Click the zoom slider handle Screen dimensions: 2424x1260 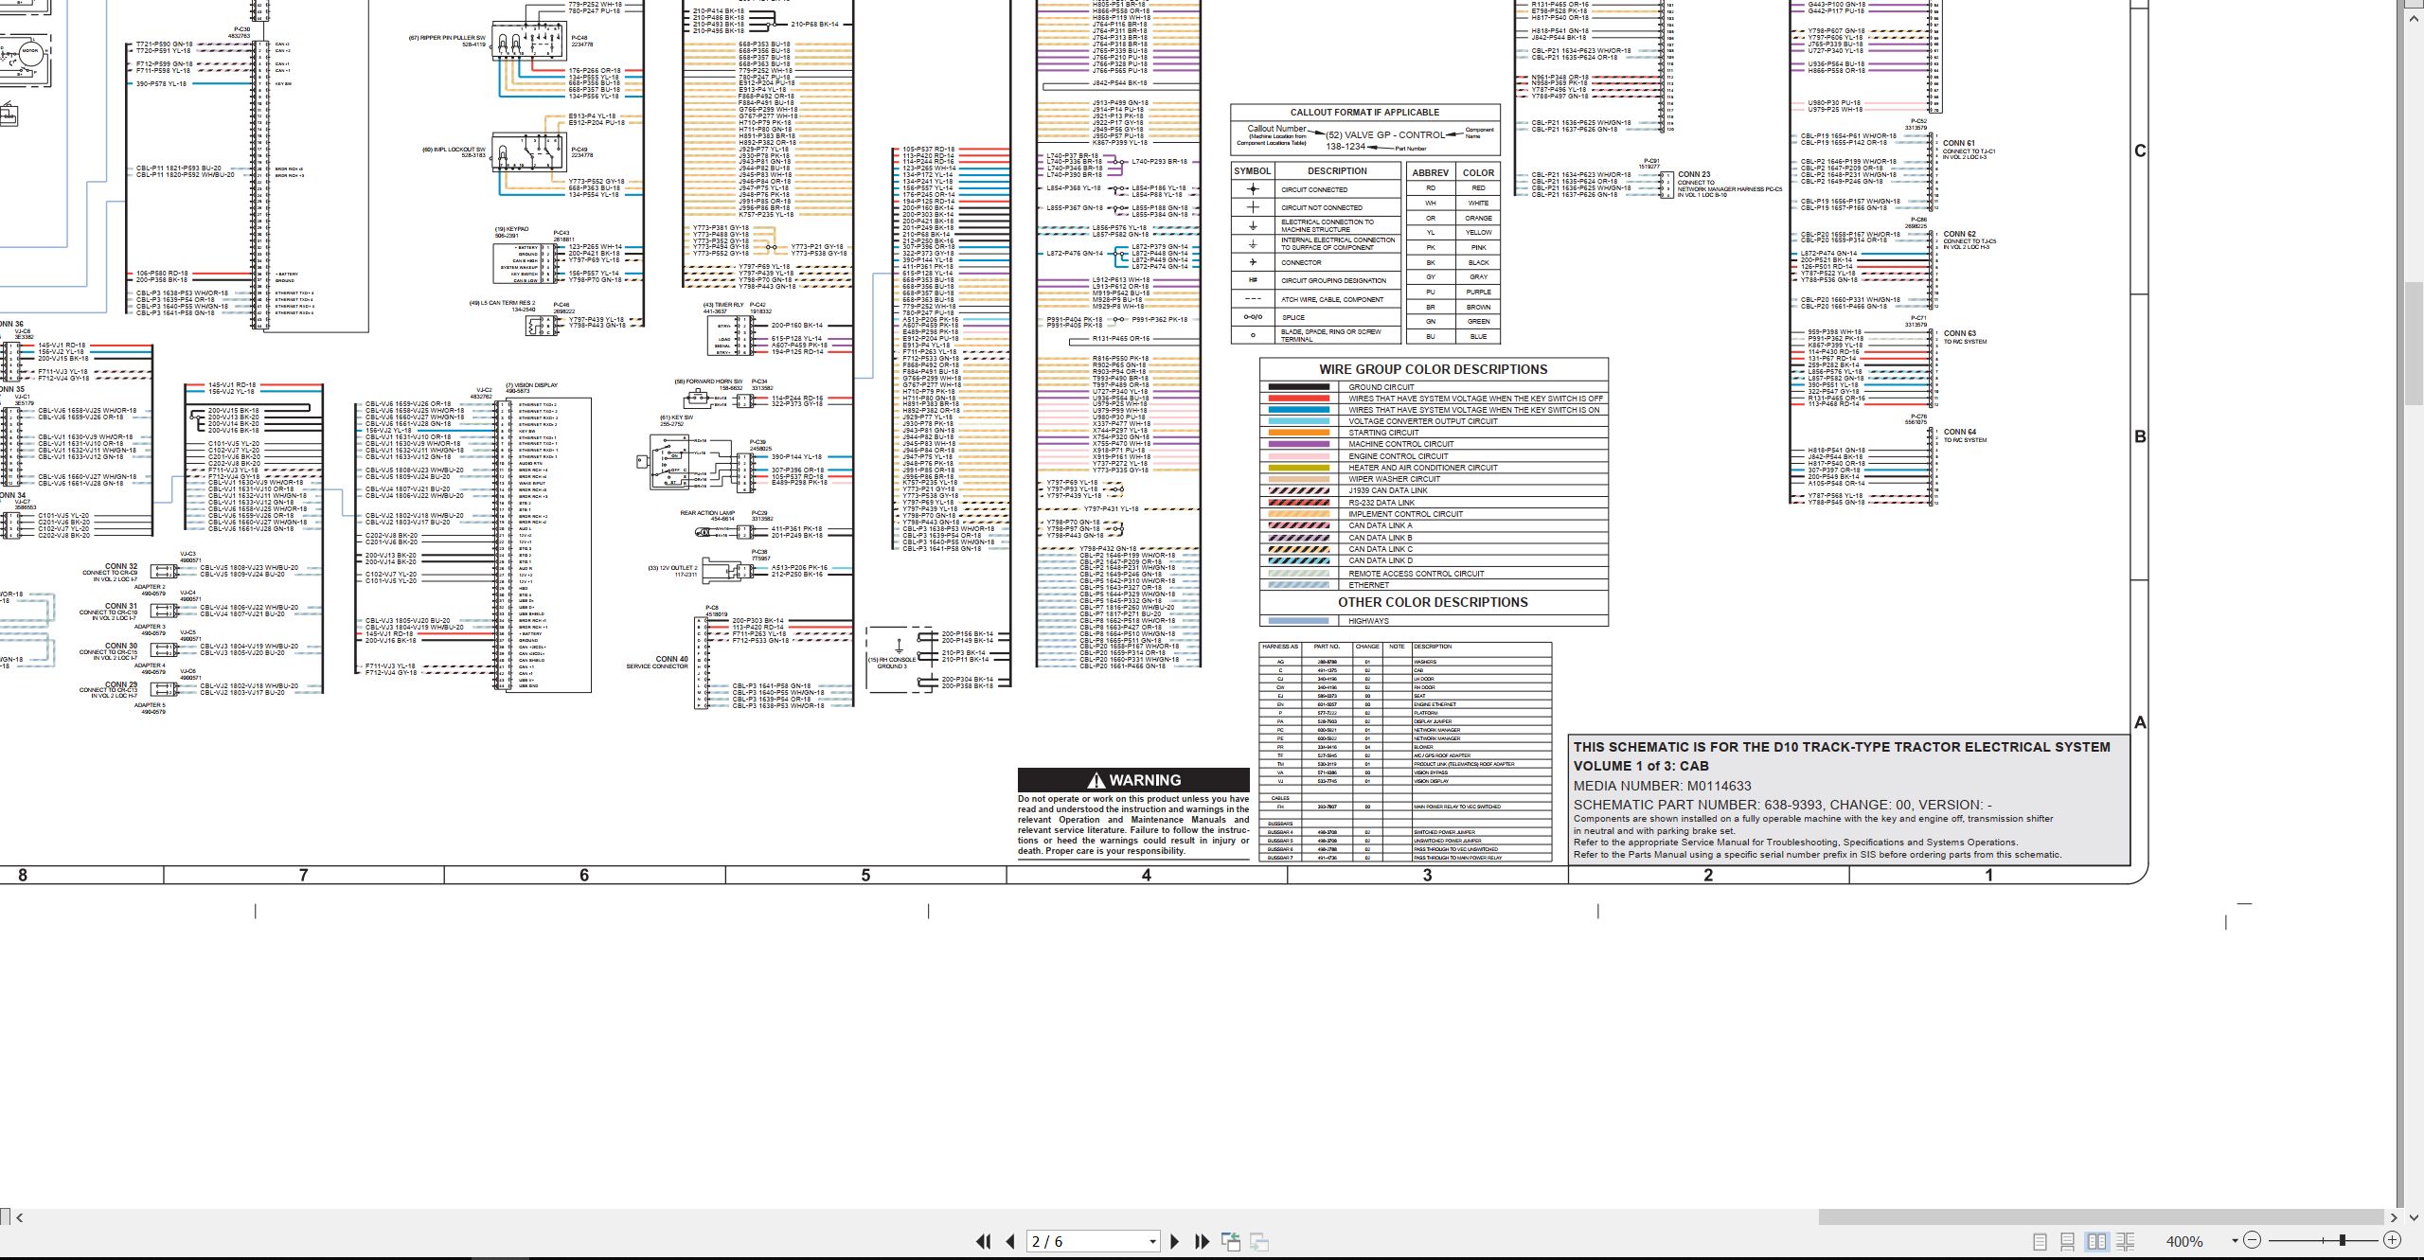pos(2343,1240)
